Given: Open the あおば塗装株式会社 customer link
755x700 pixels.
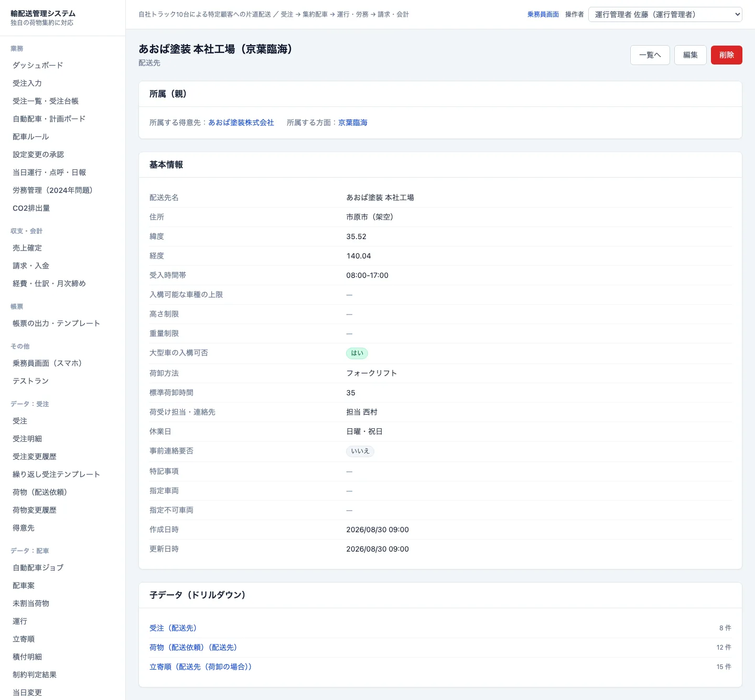Looking at the screenshot, I should point(241,123).
